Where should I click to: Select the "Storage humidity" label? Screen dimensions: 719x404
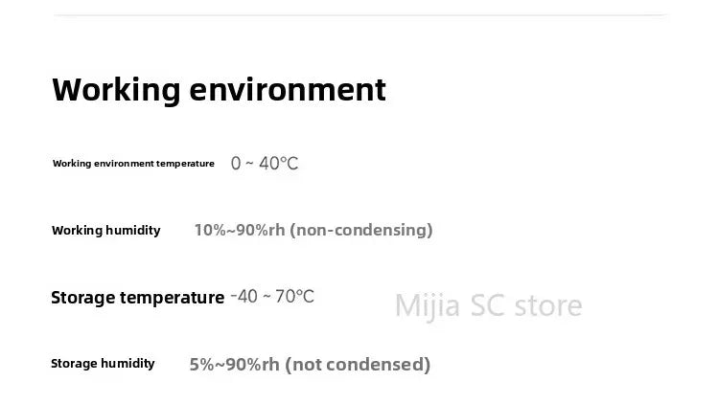pyautogui.click(x=103, y=364)
